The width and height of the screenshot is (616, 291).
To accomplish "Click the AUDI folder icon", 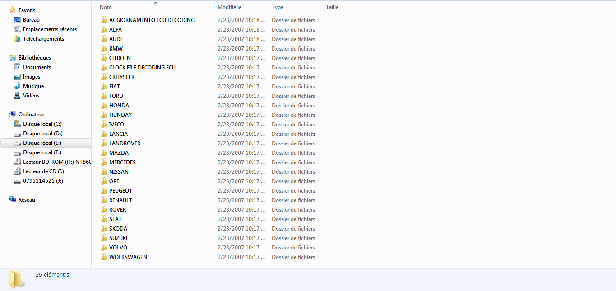I will pyautogui.click(x=103, y=39).
